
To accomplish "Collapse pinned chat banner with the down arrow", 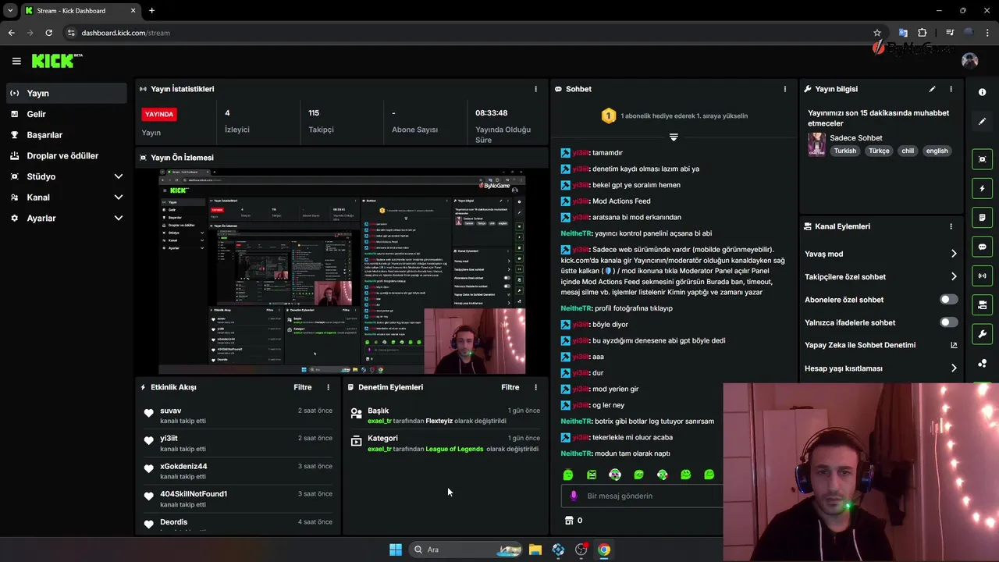I will tap(674, 137).
